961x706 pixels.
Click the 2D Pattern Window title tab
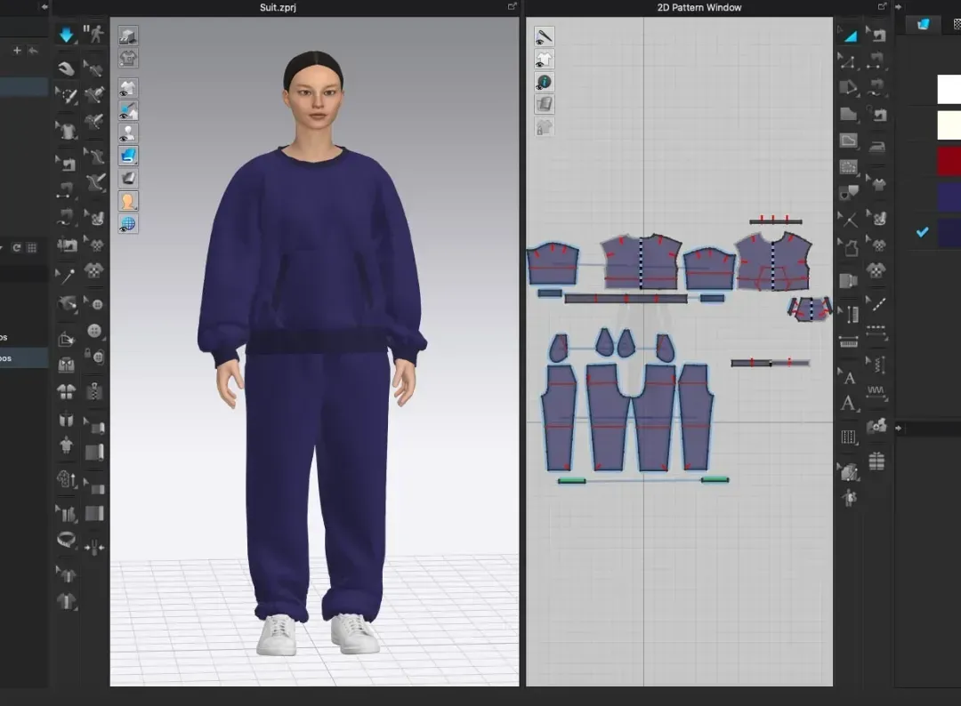point(699,7)
